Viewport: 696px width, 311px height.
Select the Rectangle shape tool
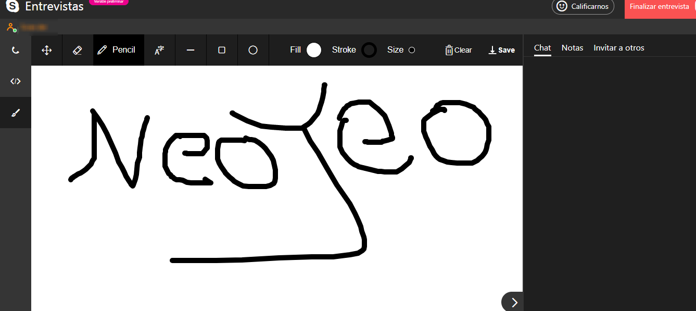(222, 50)
